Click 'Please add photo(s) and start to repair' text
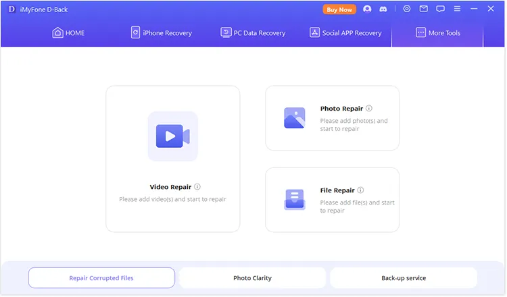 coord(354,125)
